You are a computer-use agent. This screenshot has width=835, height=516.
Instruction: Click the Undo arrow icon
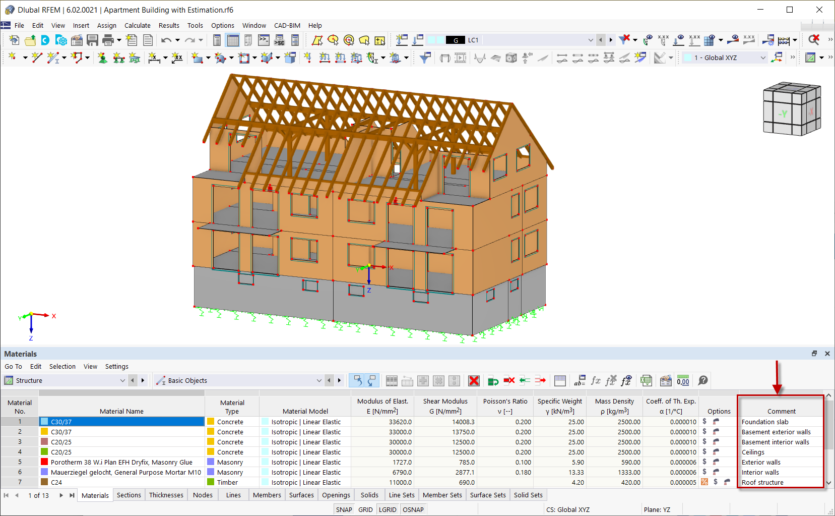click(166, 40)
